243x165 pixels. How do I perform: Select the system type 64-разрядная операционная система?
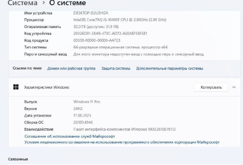tap(120, 47)
